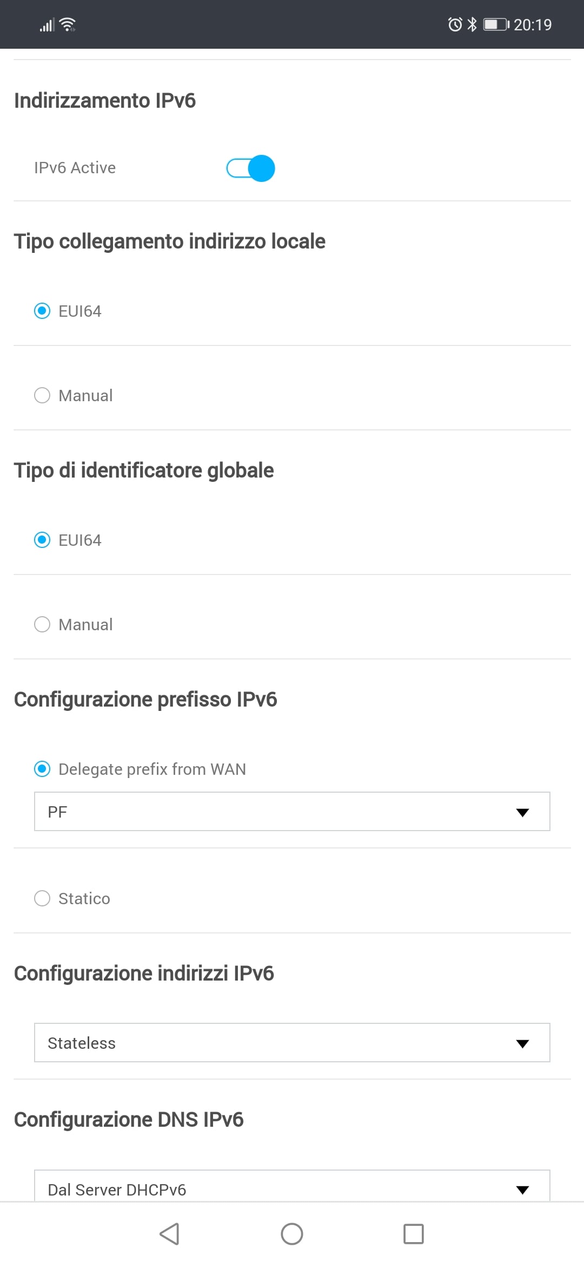Tap the Android back navigation icon
The width and height of the screenshot is (584, 1267).
coord(169,1234)
